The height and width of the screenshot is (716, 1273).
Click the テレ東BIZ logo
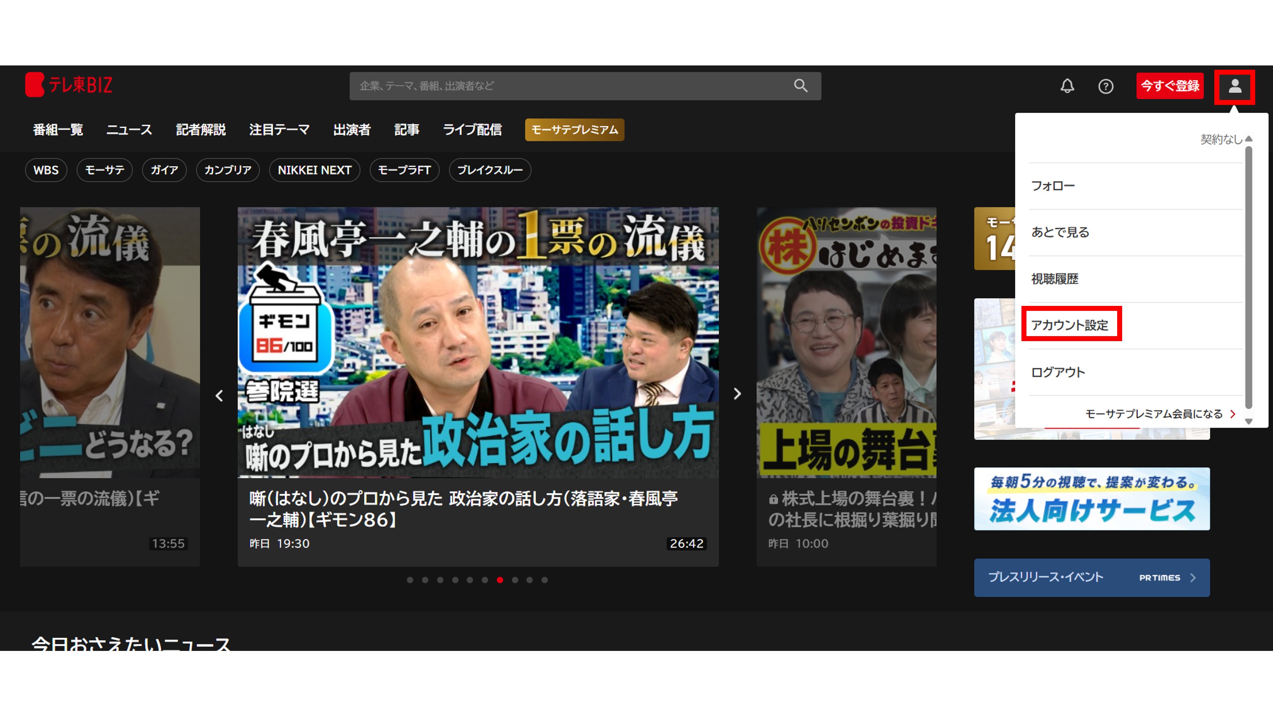[69, 85]
